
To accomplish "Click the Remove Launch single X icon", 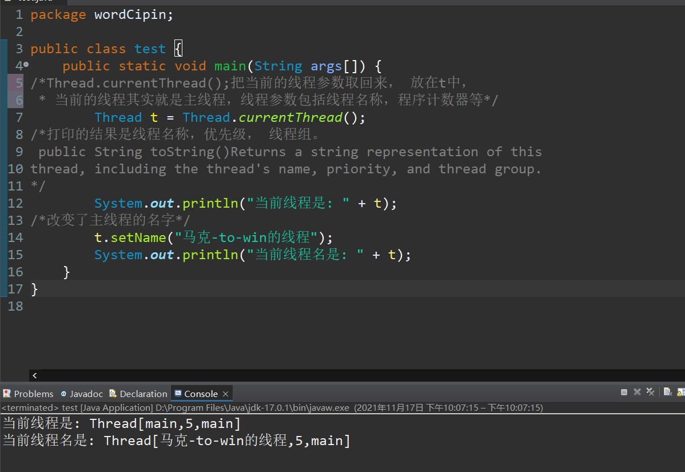I will point(637,392).
